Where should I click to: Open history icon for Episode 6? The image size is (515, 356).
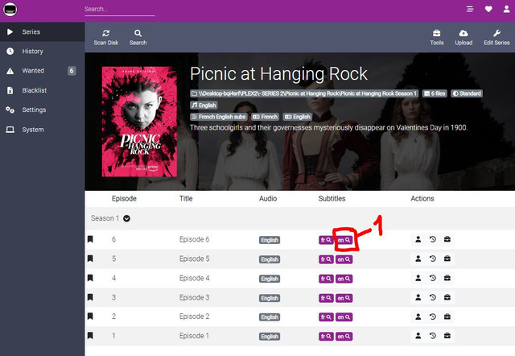click(x=433, y=239)
